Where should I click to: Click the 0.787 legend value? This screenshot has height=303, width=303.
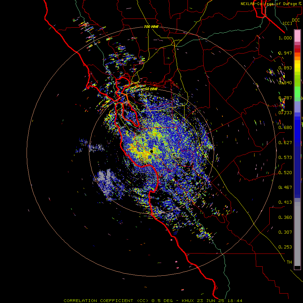click(285, 98)
